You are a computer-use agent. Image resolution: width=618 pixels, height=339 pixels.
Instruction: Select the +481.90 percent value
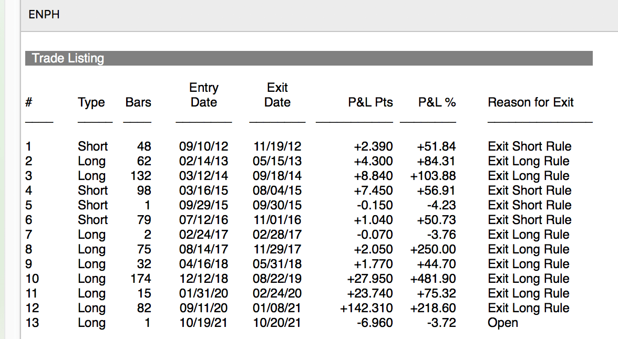(433, 279)
